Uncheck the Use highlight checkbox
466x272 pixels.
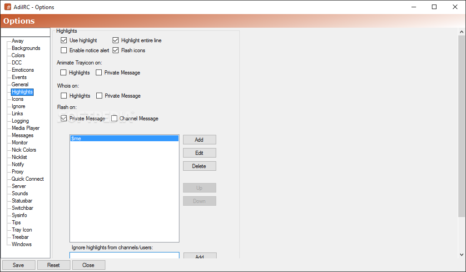click(64, 40)
